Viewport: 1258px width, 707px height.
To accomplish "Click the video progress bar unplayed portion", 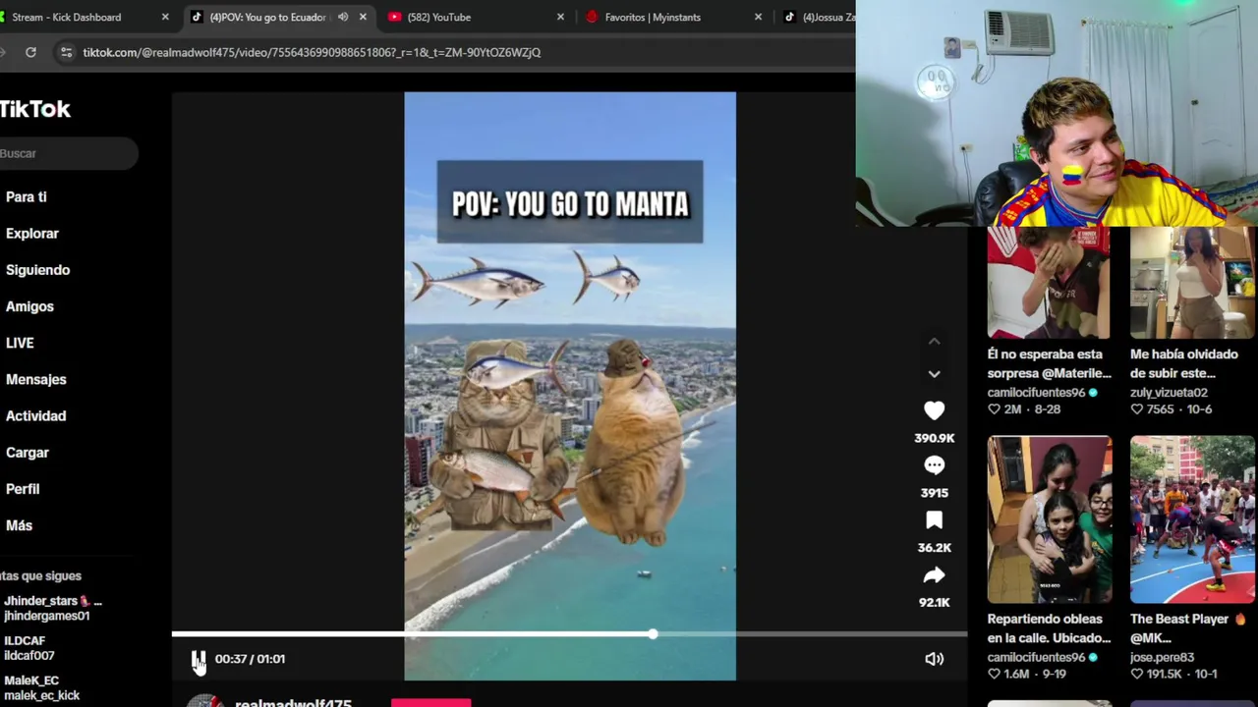I will point(811,634).
